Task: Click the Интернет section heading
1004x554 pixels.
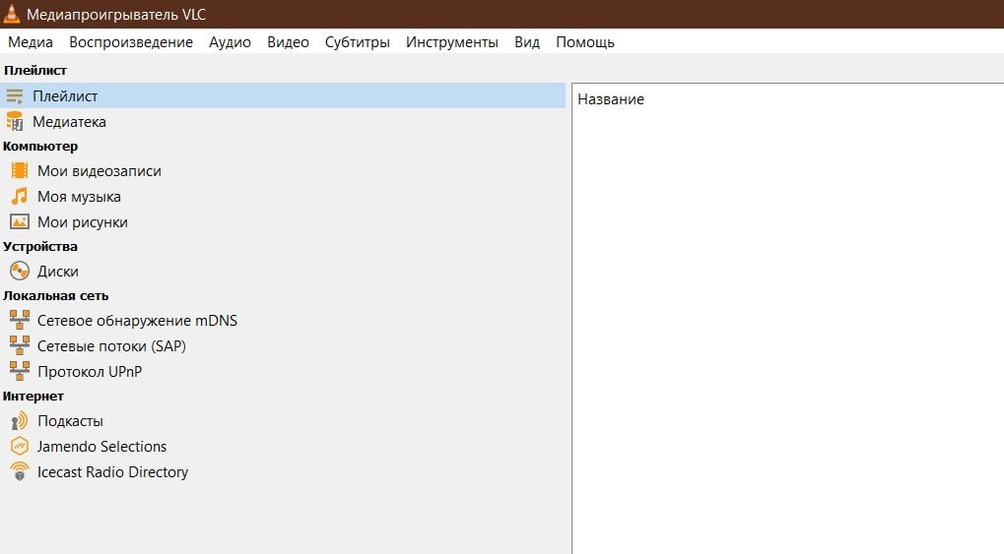Action: click(33, 396)
